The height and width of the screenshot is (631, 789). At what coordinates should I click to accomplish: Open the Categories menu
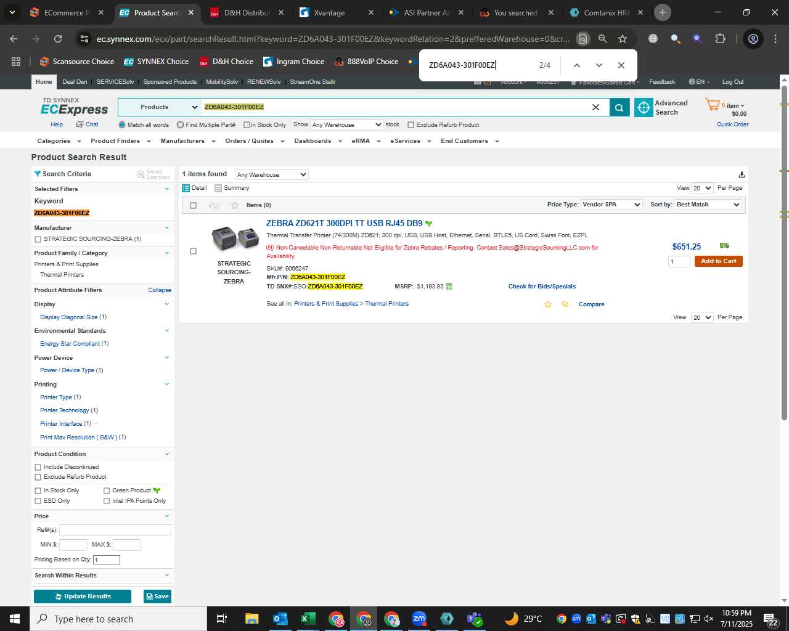coord(59,141)
